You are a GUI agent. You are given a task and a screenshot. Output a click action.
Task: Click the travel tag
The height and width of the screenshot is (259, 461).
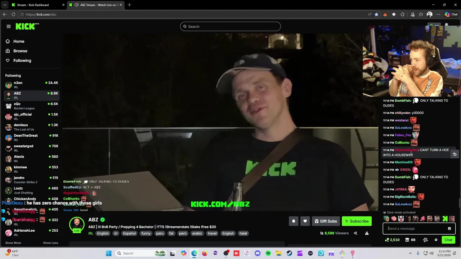tap(212, 233)
